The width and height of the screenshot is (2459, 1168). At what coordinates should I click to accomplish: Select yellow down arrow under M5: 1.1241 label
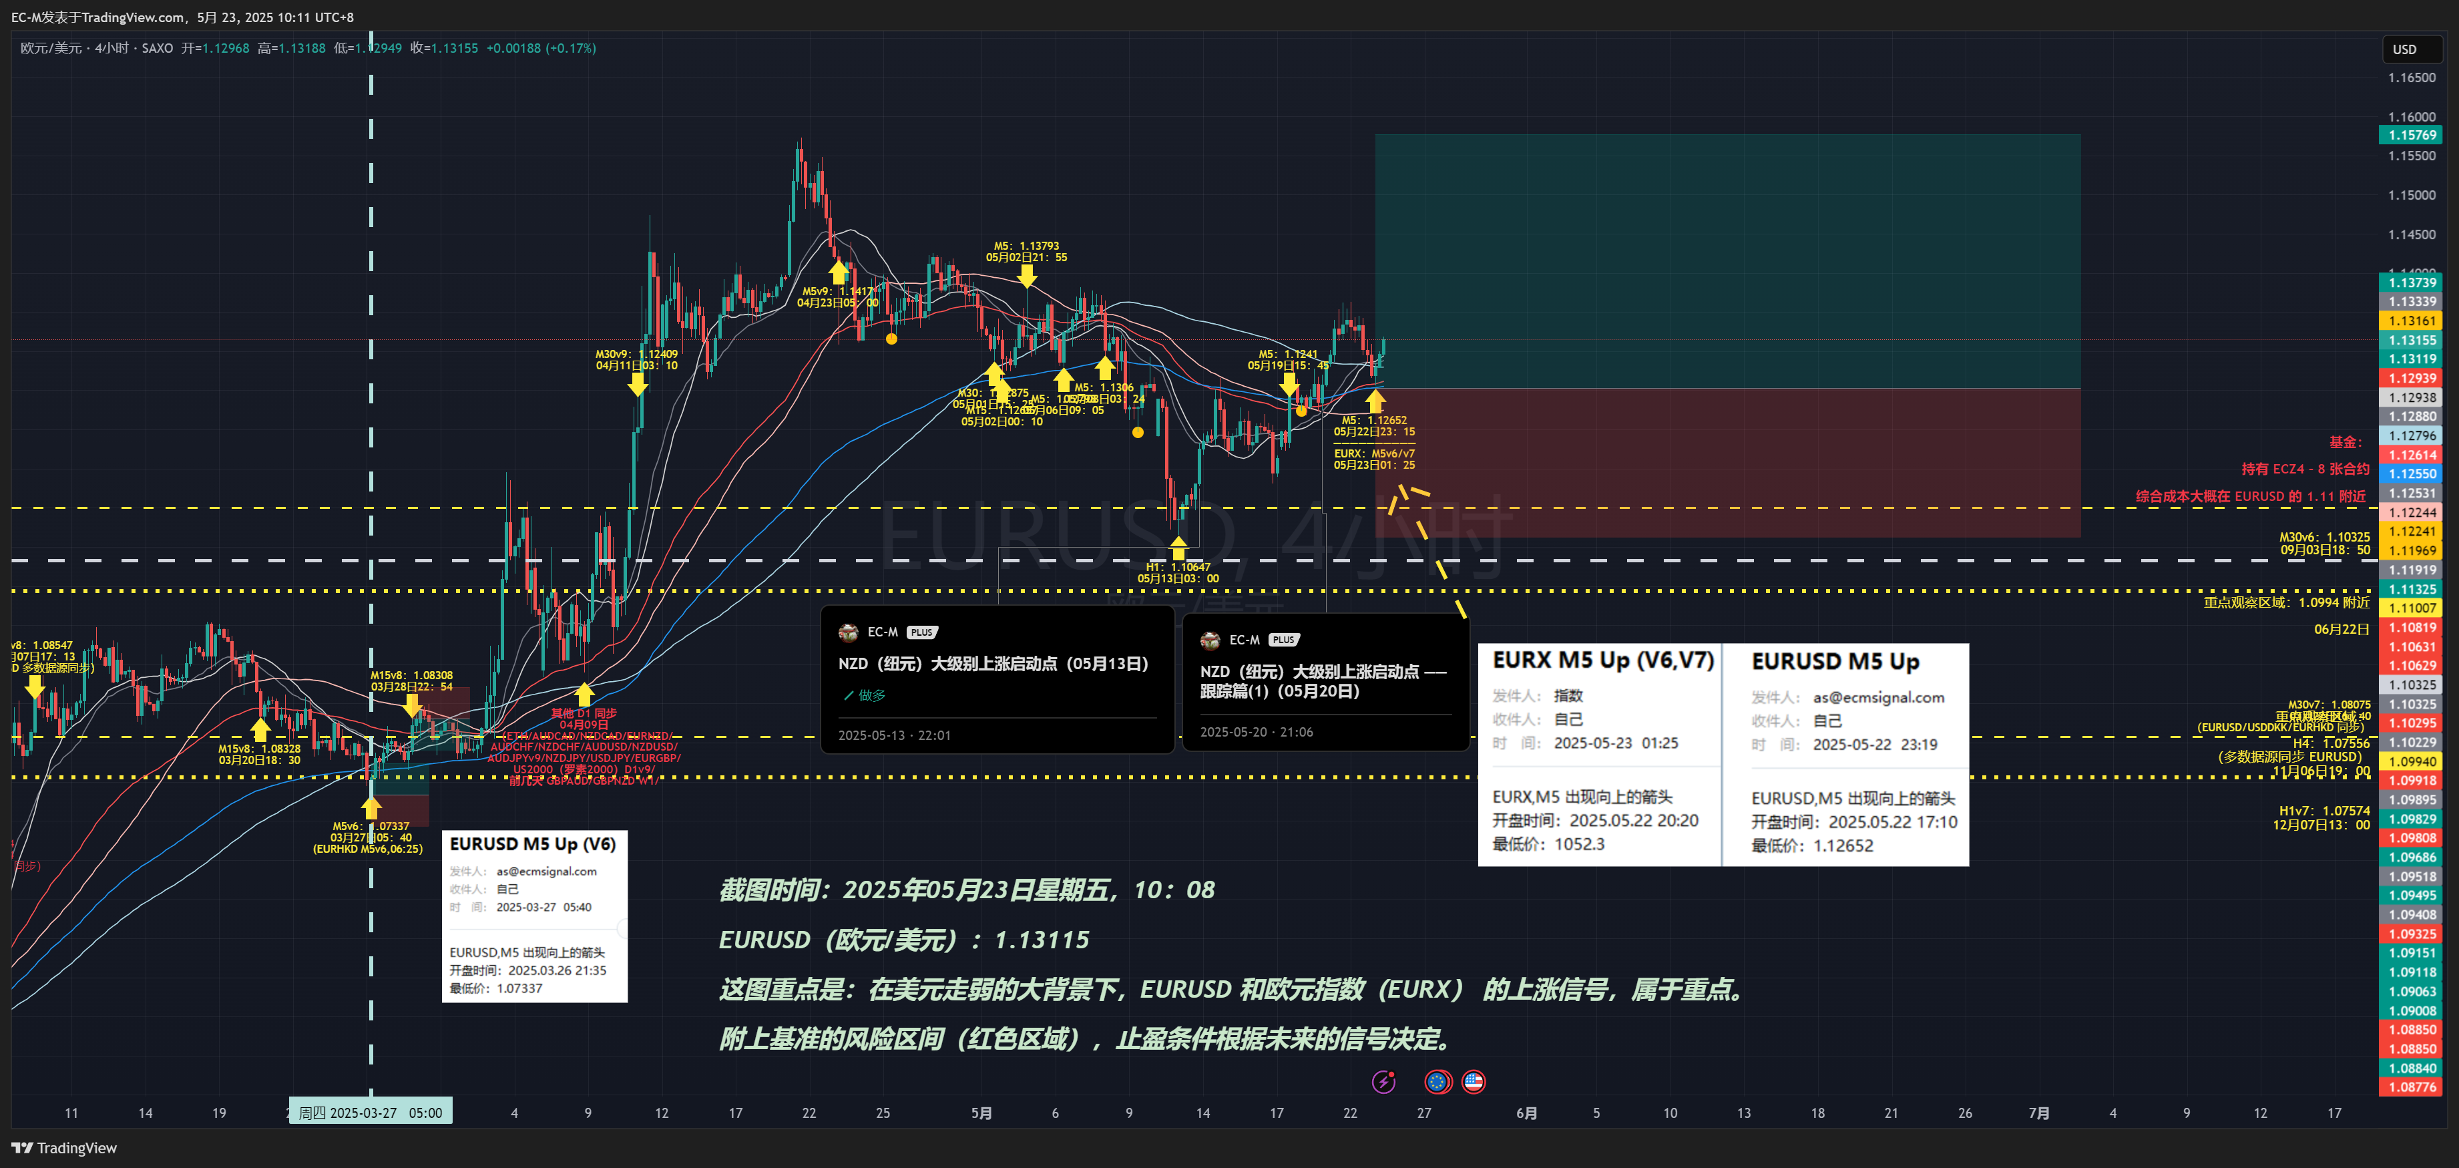pos(1290,385)
